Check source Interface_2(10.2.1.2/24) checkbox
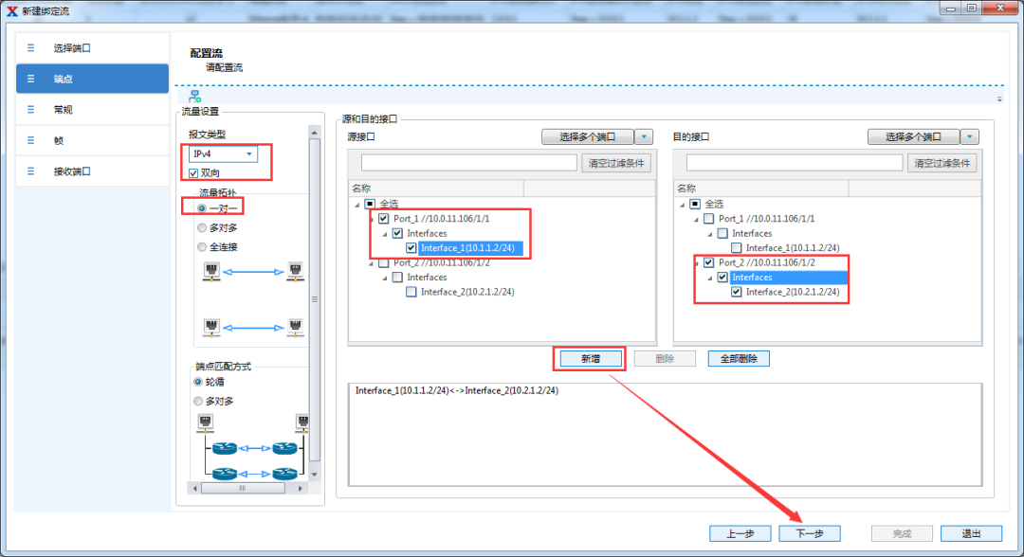The image size is (1024, 557). 411,292
